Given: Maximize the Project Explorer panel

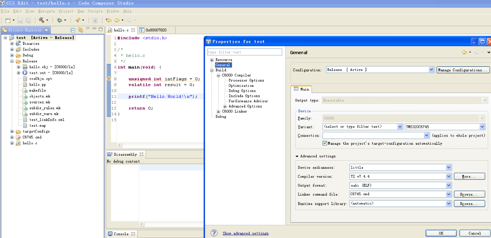Looking at the screenshot, I should tap(100, 29).
